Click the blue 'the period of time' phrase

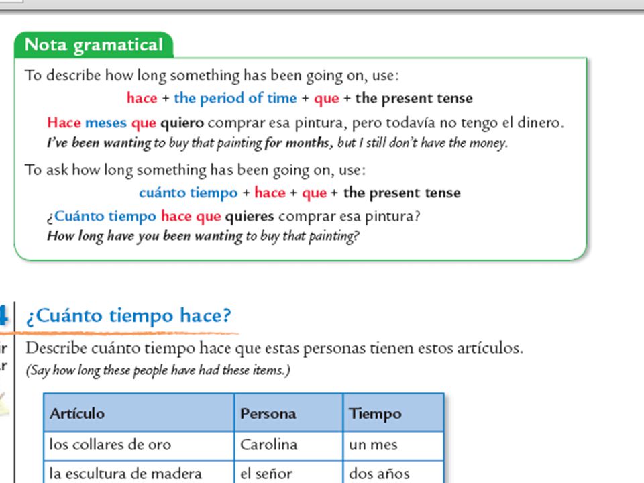(235, 98)
